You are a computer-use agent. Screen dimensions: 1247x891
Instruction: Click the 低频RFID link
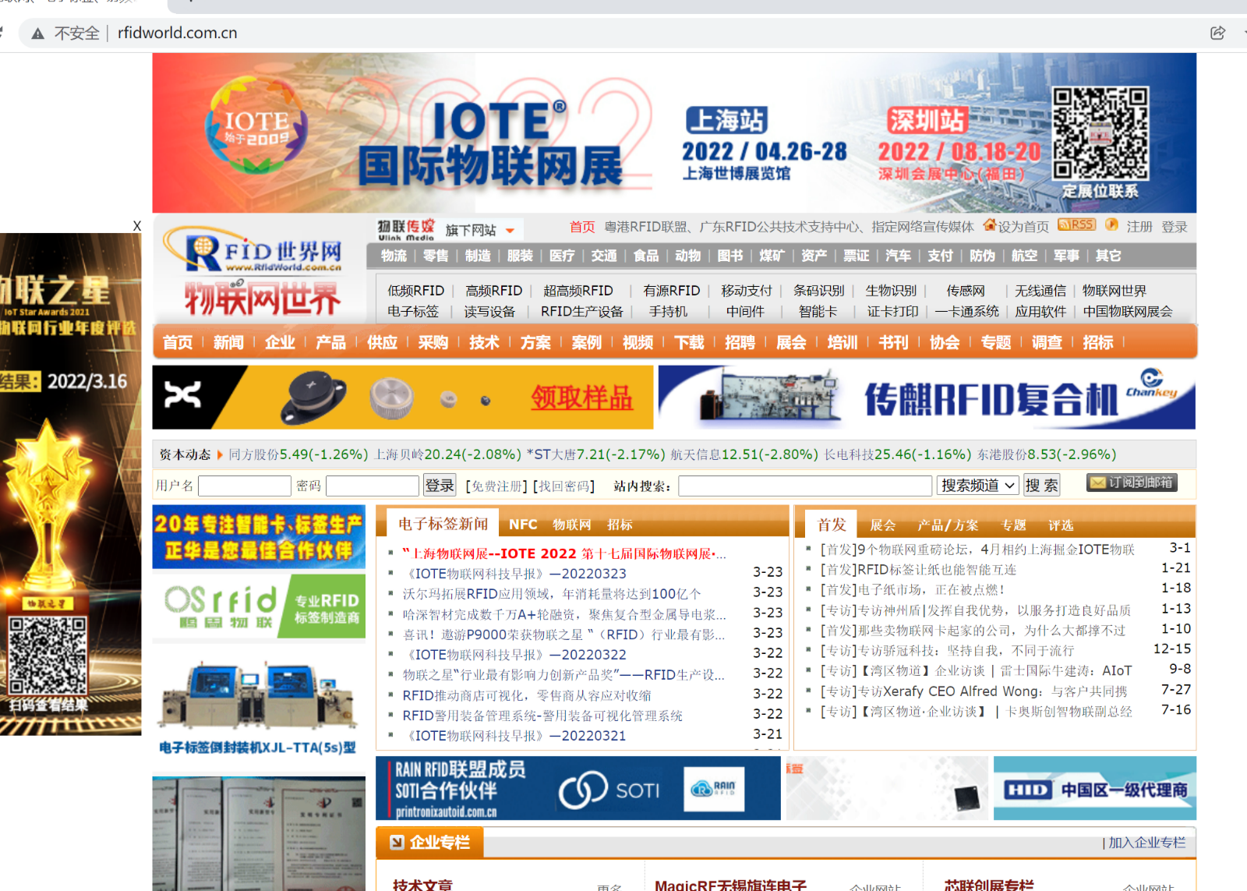click(x=415, y=291)
